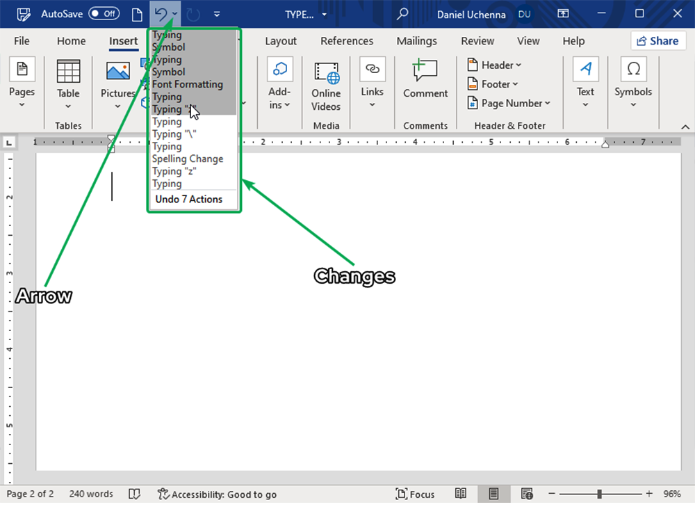Switch to the References tab

coord(347,41)
